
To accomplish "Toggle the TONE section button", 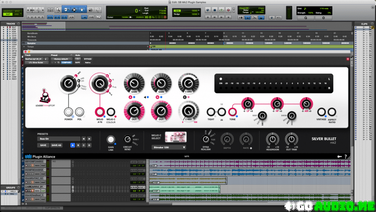I will (x=233, y=112).
